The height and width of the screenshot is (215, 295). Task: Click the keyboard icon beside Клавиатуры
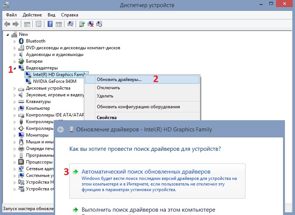point(21,102)
